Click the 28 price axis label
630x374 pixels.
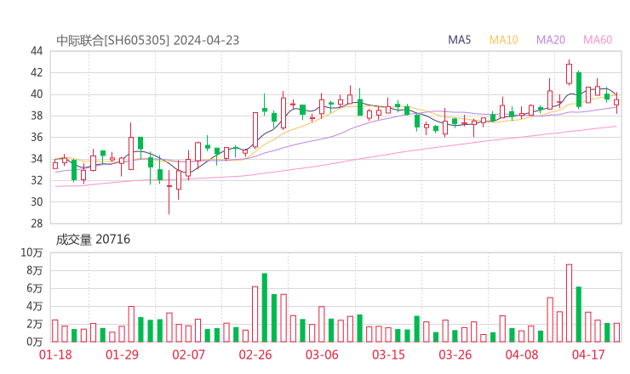tap(37, 224)
